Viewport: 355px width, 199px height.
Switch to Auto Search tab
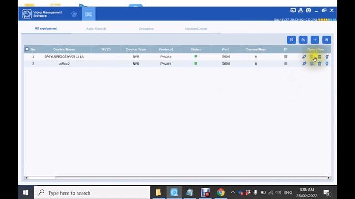pyautogui.click(x=96, y=29)
